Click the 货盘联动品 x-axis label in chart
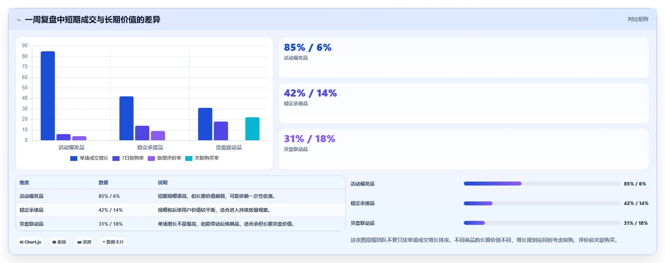This screenshot has height=263, width=665. (x=229, y=147)
